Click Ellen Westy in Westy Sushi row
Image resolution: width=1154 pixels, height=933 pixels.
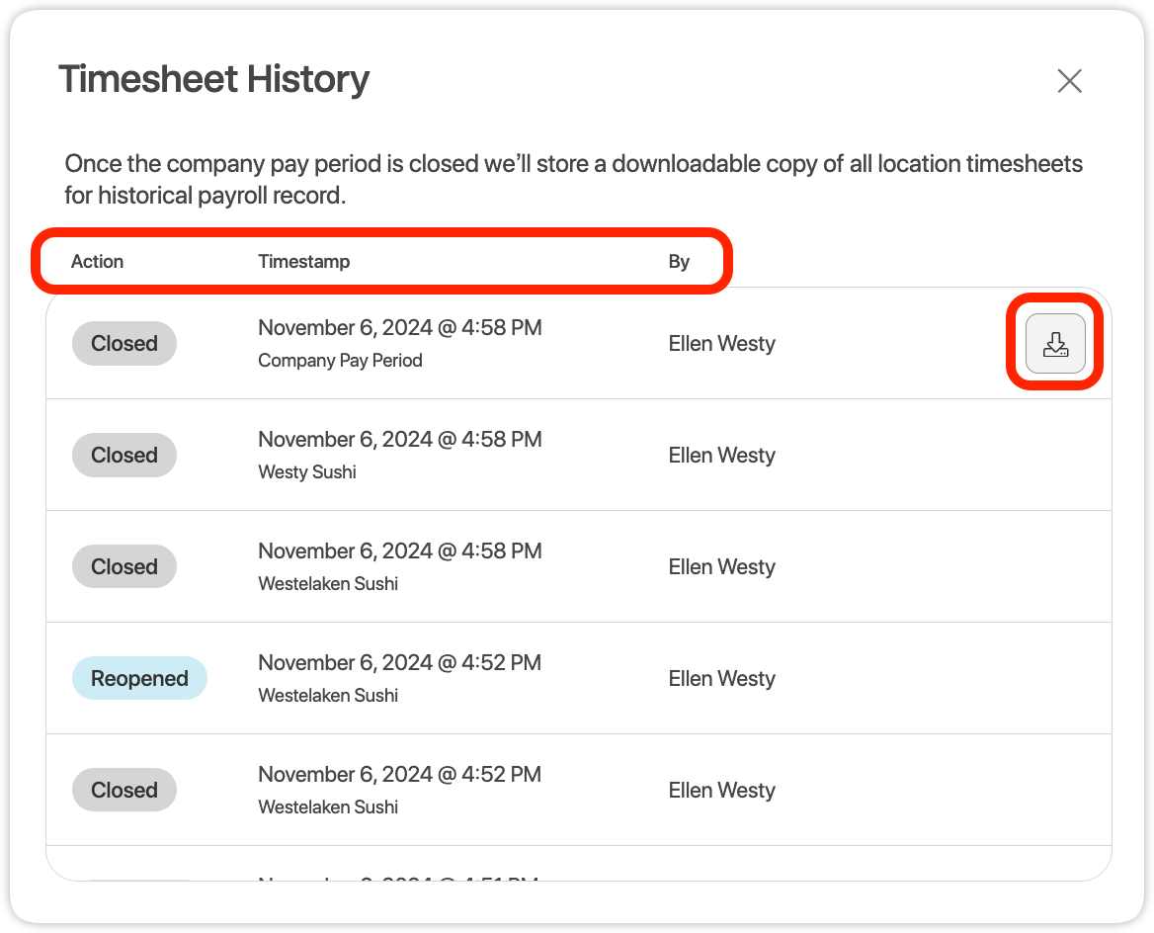pyautogui.click(x=721, y=456)
